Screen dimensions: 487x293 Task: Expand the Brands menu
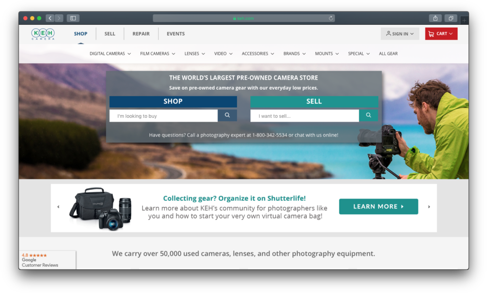pyautogui.click(x=294, y=53)
